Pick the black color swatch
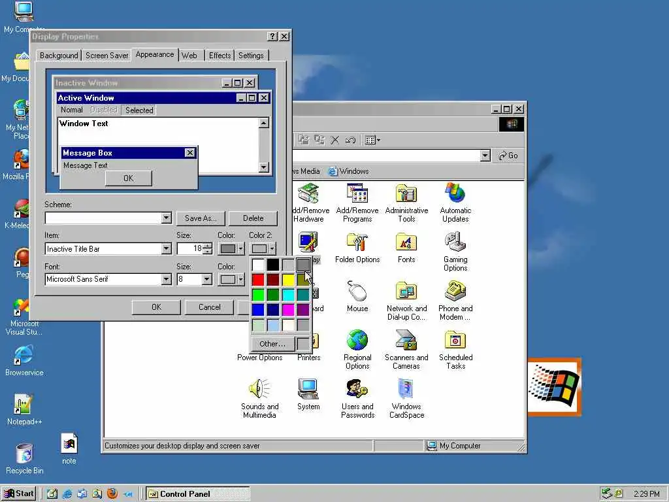The height and width of the screenshot is (502, 669). point(273,265)
